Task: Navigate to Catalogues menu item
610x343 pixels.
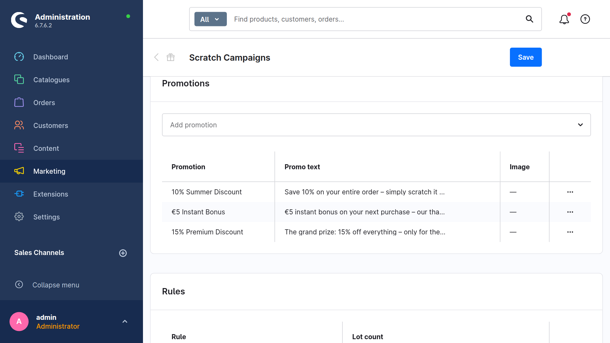Action: (51, 80)
